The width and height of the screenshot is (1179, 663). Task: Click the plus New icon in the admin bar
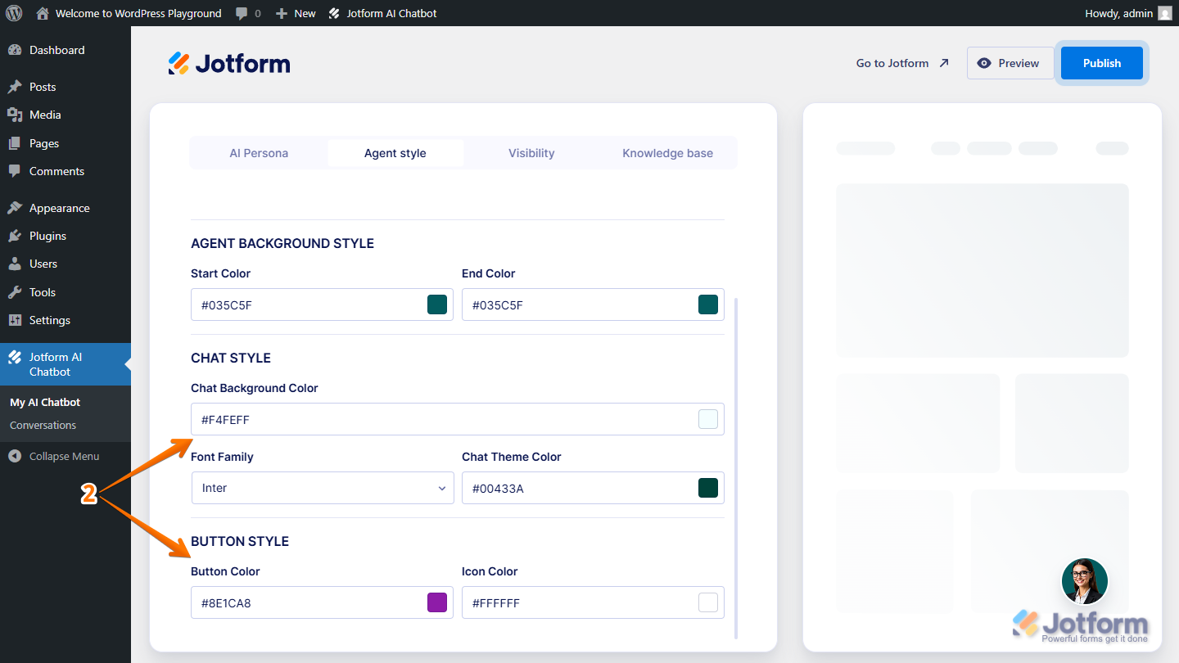[x=282, y=14]
